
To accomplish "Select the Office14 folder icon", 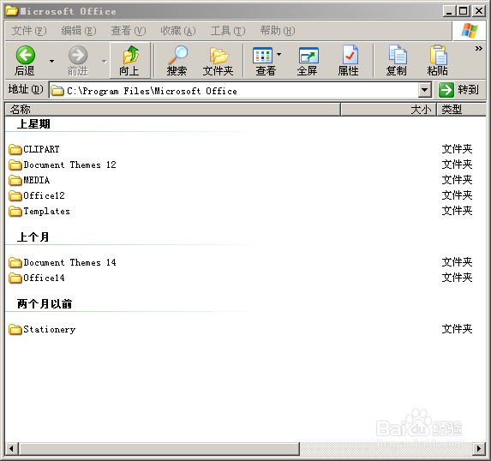I will click(15, 278).
